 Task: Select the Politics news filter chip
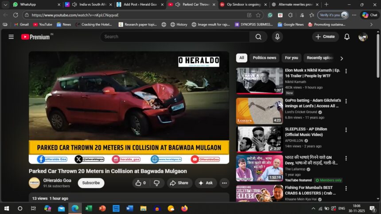click(x=264, y=58)
